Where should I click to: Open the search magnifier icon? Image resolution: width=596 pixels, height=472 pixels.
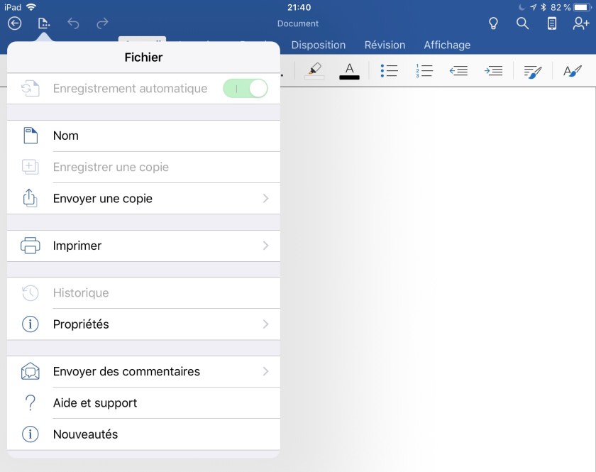click(523, 23)
